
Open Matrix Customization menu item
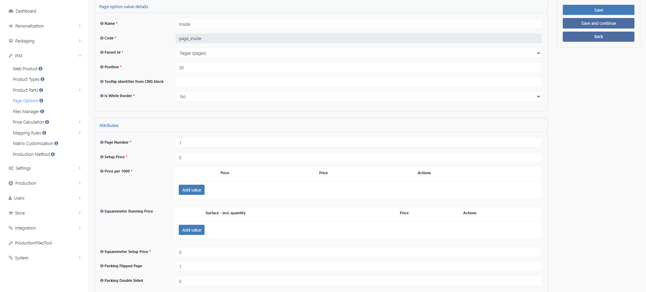click(x=33, y=143)
